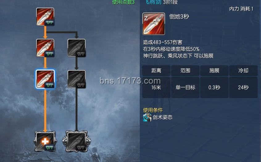Click the 施展 column header
Screen dimensions: 261x162
[x=214, y=71]
